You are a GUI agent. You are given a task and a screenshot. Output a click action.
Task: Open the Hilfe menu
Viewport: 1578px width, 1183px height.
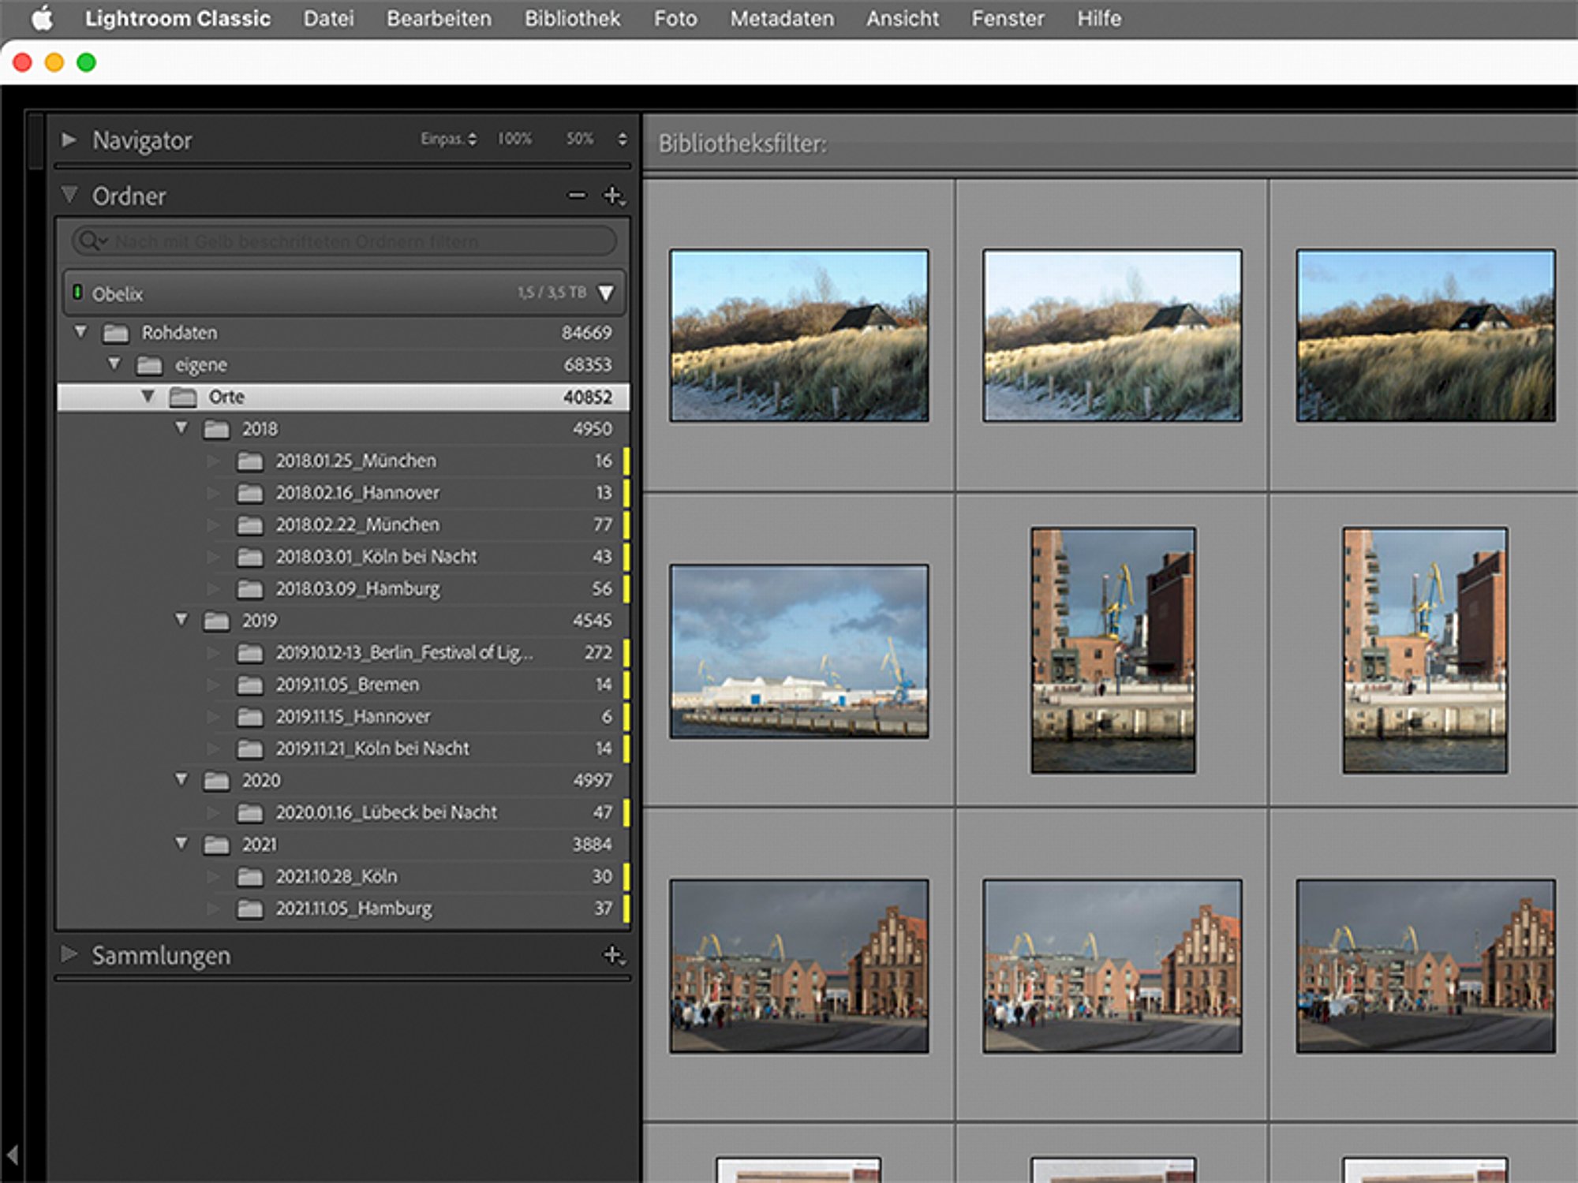pos(1099,18)
